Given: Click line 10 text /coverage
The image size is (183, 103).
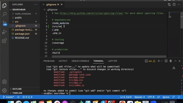Looking at the screenshot, I should [x=58, y=43].
